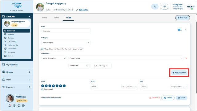Open the message chat icon button
The image size is (197, 111).
click(164, 6)
